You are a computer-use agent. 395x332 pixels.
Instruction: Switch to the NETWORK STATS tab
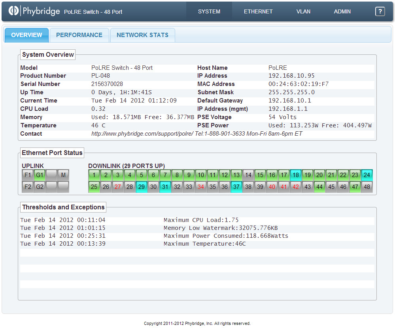(143, 35)
